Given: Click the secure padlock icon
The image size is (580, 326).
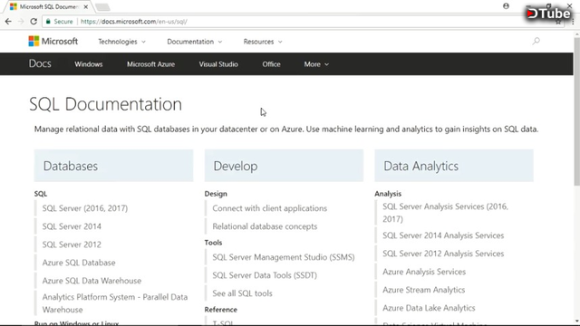Looking at the screenshot, I should point(48,22).
